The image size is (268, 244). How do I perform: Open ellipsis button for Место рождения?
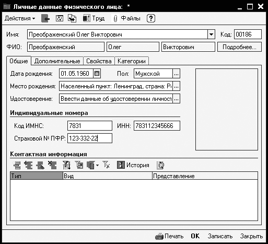(x=176, y=86)
